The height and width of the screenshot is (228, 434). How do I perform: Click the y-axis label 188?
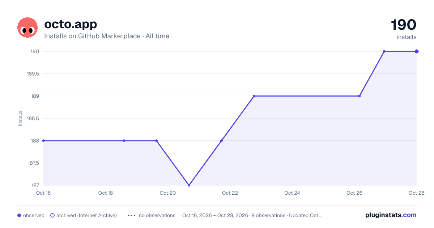(35, 141)
